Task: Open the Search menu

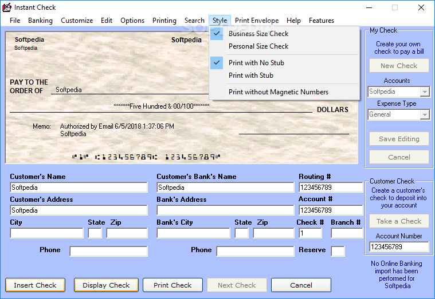Action: [194, 21]
